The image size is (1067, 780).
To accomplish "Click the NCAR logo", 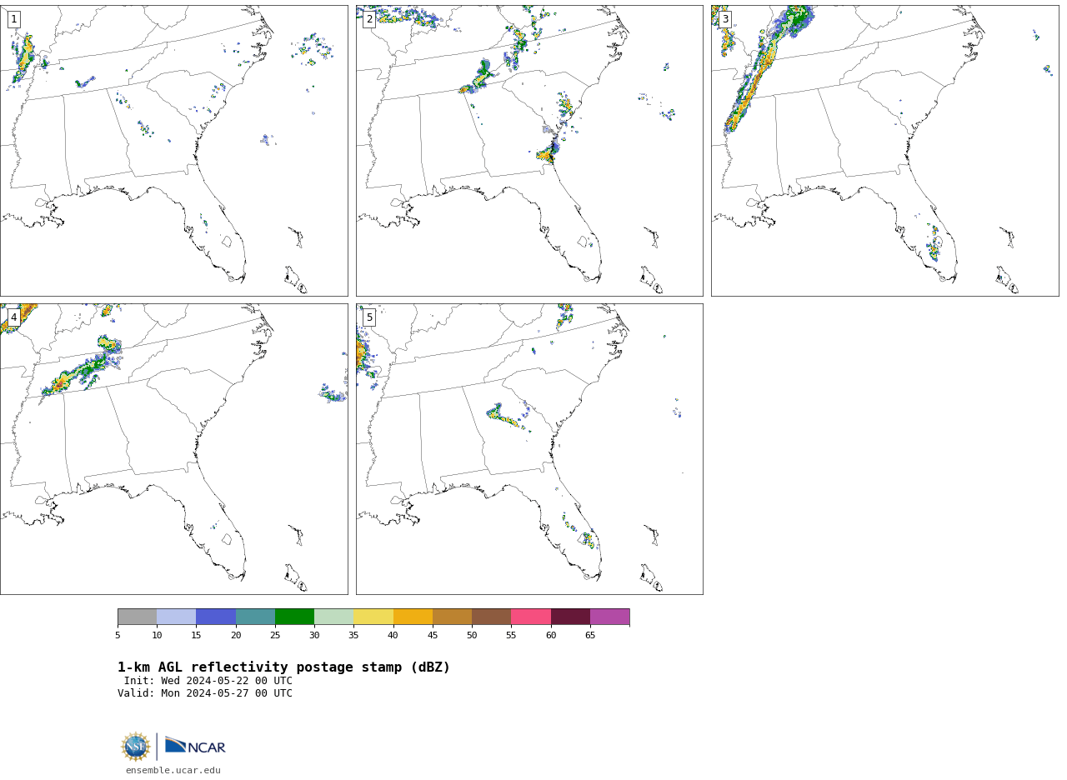I will point(195,746).
